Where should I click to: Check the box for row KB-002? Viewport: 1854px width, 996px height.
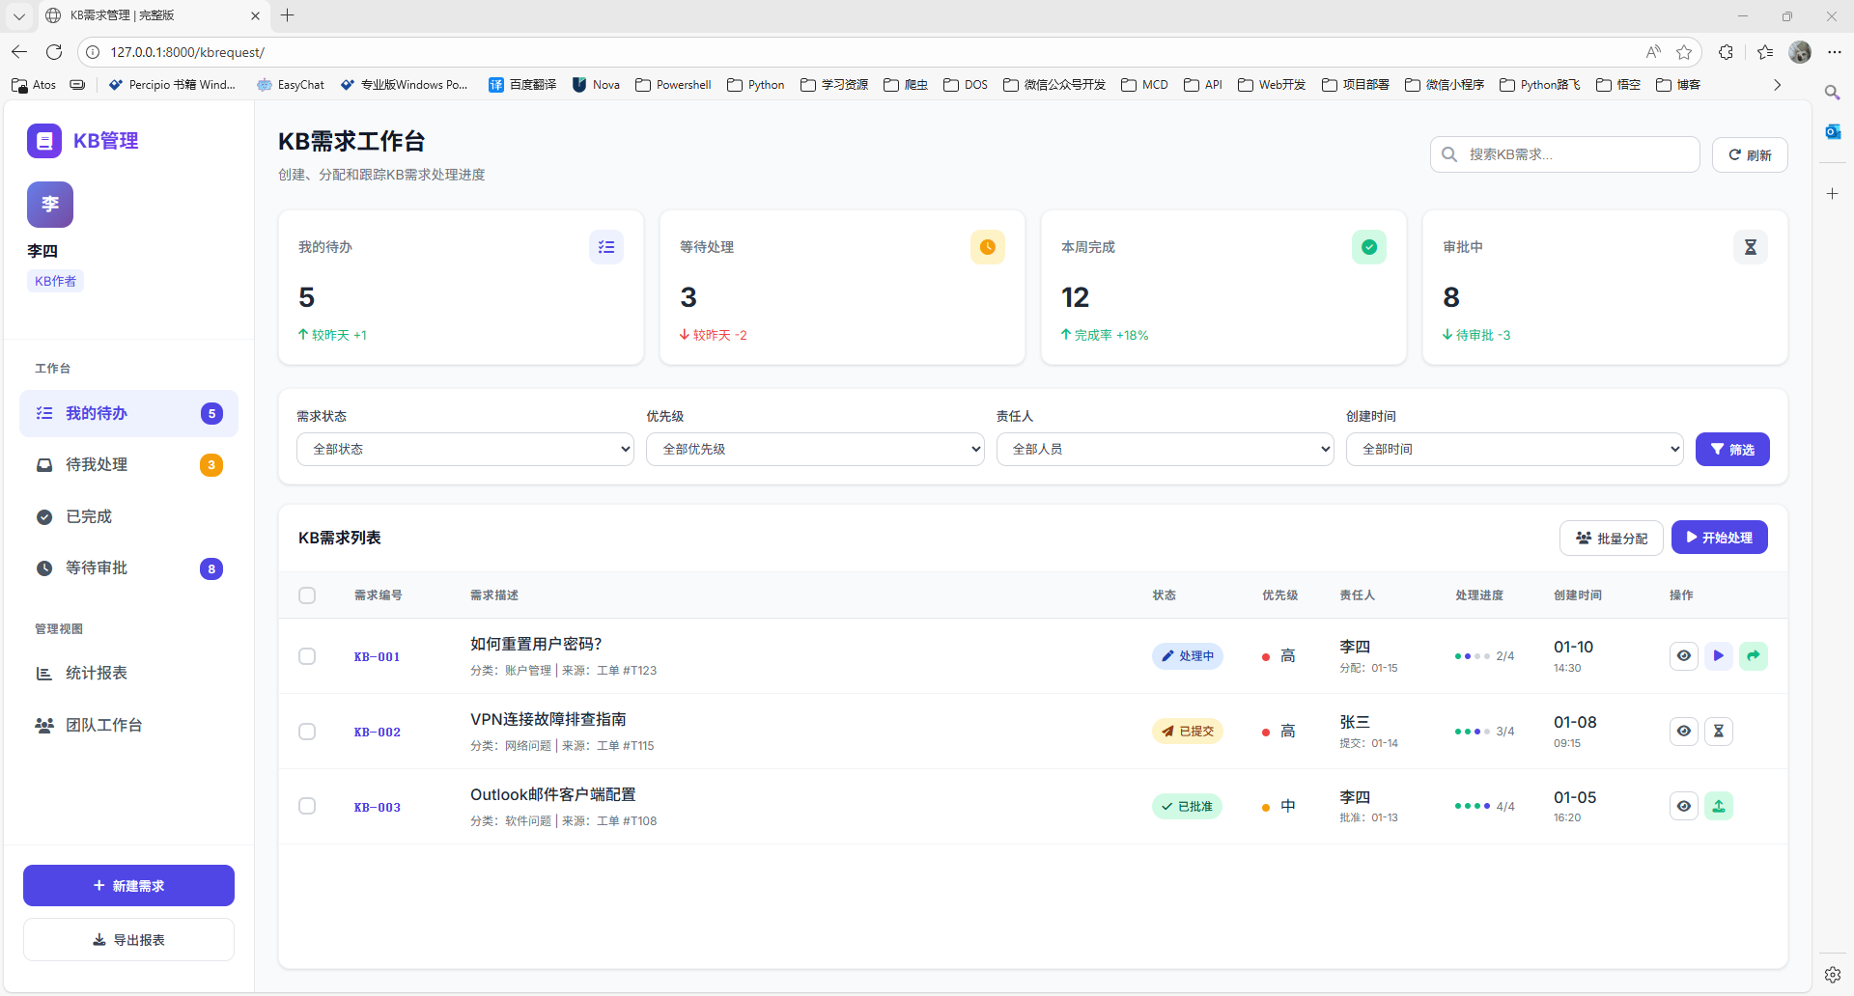coord(307,732)
